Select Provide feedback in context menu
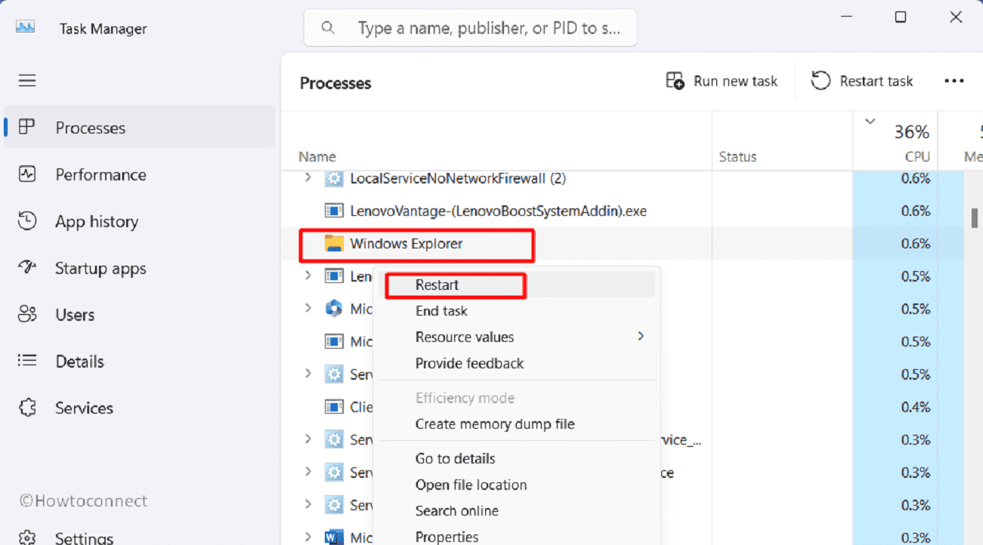This screenshot has width=983, height=545. pyautogui.click(x=515, y=363)
